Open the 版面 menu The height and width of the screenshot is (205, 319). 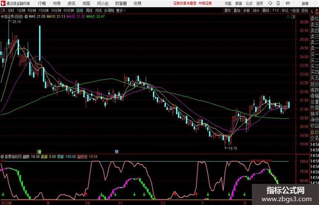click(x=239, y=3)
